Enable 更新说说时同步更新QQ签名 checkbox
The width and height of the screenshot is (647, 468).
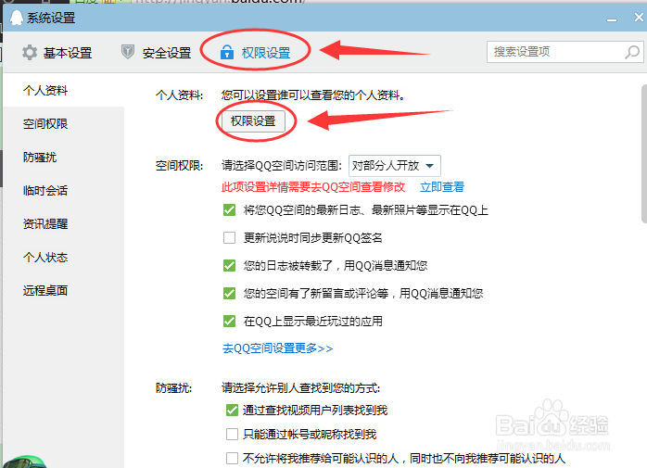coord(230,238)
